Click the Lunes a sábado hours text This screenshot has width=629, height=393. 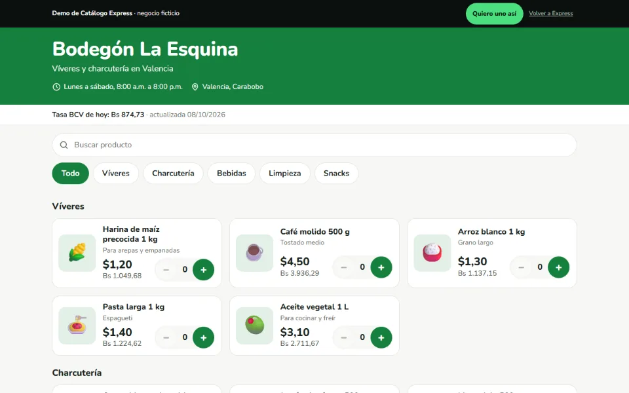tap(123, 86)
